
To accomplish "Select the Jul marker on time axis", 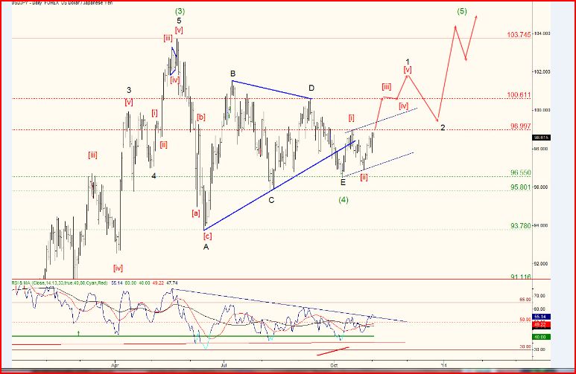I will 224,366.
